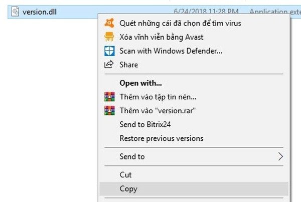Click the Share arrow icon
Viewport: 301px width, 202px height.
pos(109,65)
